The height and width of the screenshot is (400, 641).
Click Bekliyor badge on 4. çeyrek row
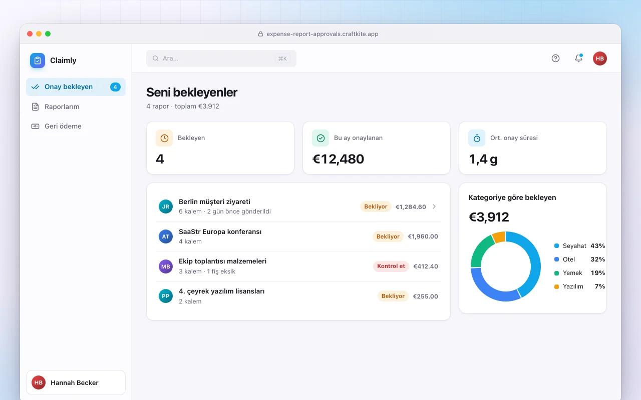[393, 296]
